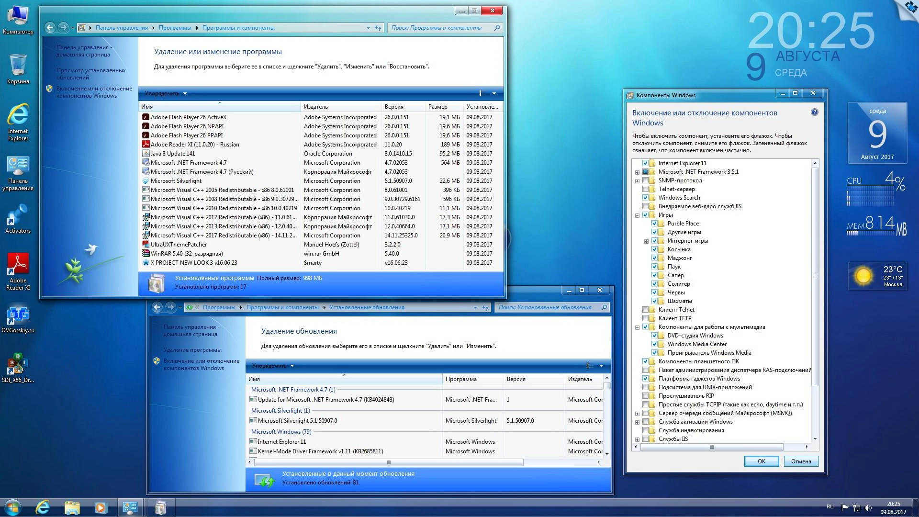Viewport: 919px width, 517px height.
Task: Open Просмотр установленных обновлений link
Action: [x=91, y=74]
